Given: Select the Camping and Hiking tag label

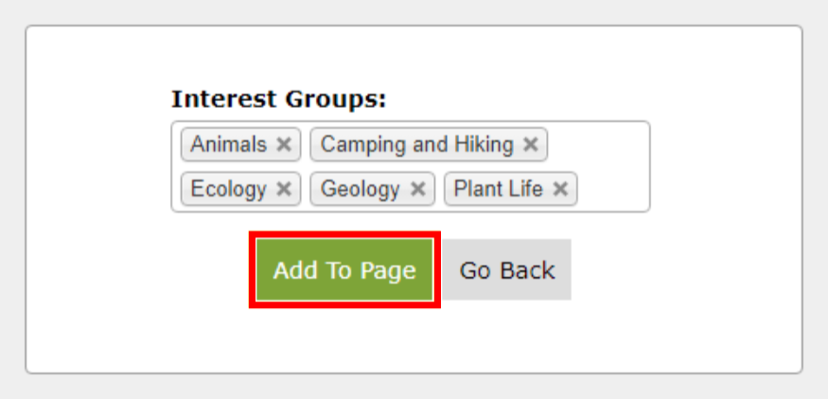Looking at the screenshot, I should [x=416, y=144].
